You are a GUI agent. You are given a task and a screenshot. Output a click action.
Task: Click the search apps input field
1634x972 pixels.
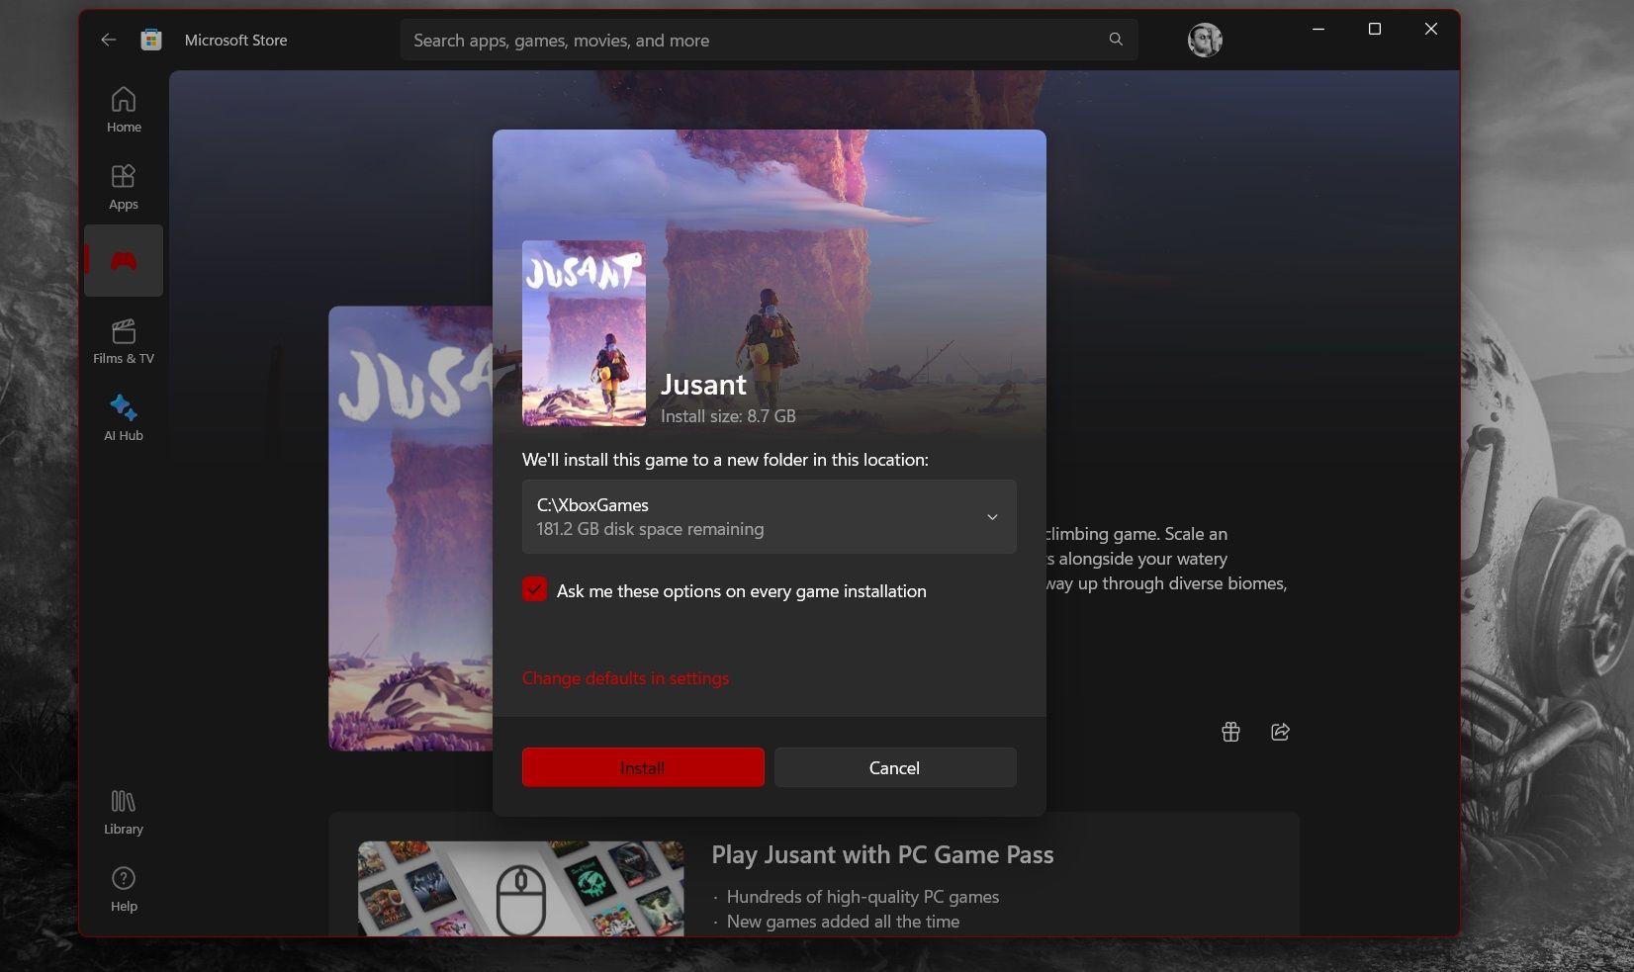point(692,40)
